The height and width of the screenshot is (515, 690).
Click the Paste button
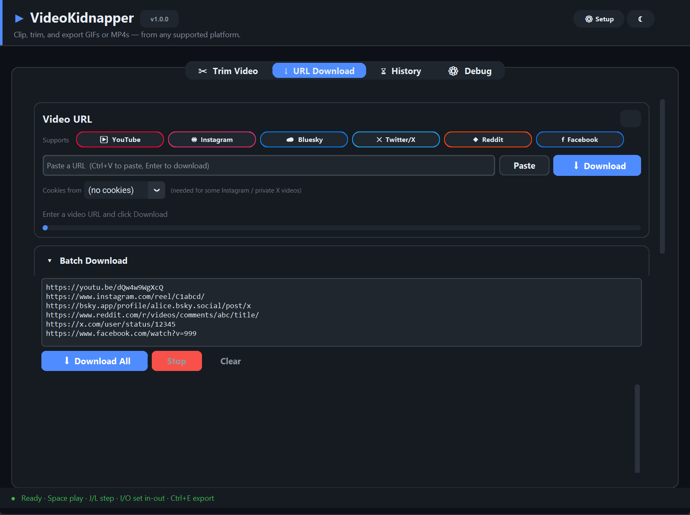[x=524, y=165]
